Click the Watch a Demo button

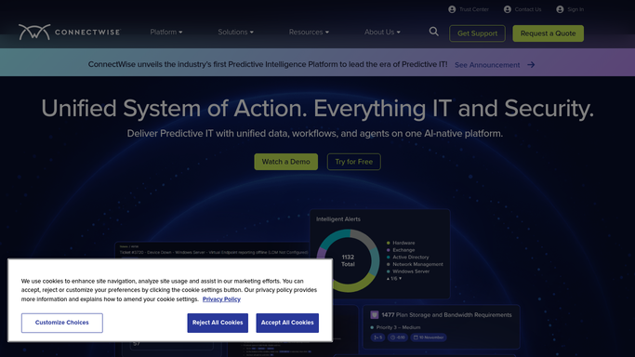[286, 162]
